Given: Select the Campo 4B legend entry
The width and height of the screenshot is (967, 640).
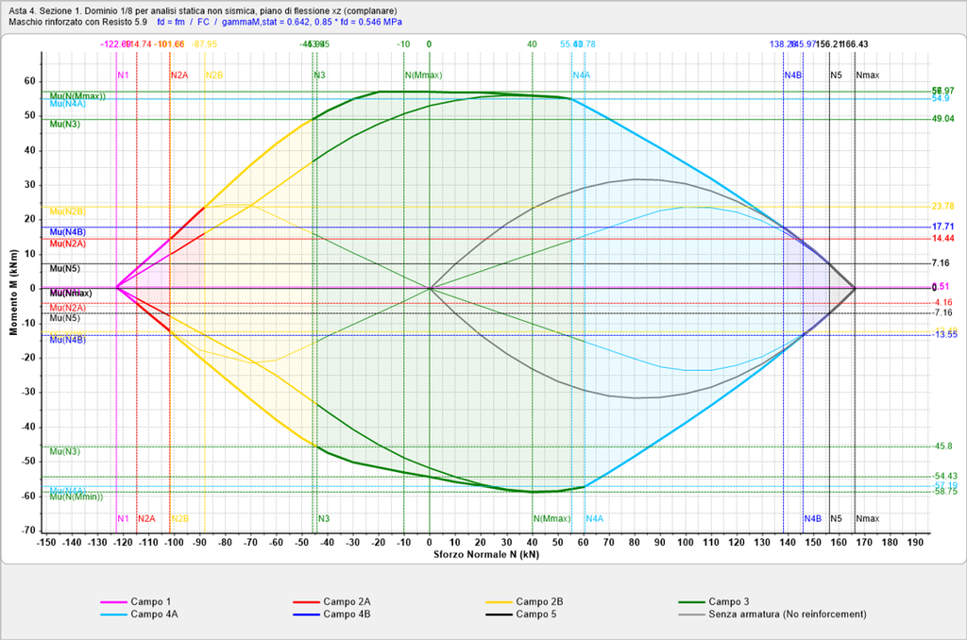Looking at the screenshot, I should (x=347, y=615).
